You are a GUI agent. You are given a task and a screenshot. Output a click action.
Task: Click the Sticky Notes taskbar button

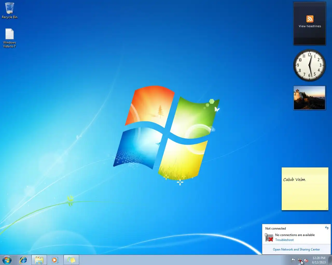[x=71, y=260]
